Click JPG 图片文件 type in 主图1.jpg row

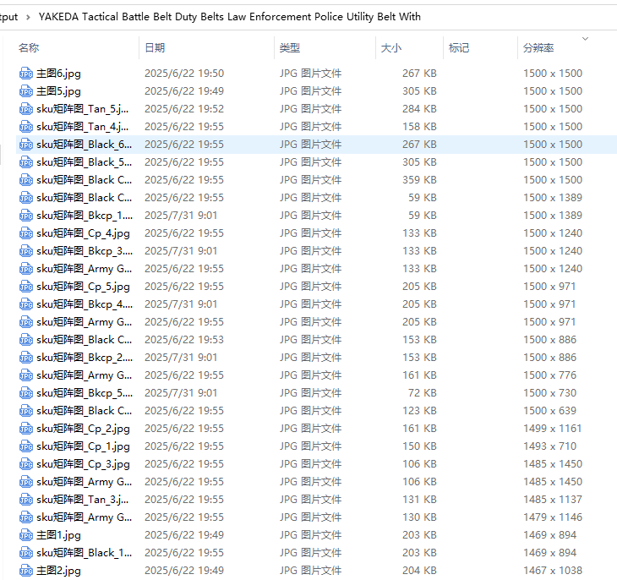[x=310, y=534]
